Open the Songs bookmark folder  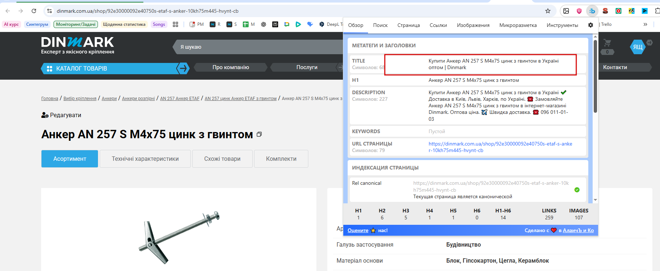coord(159,24)
